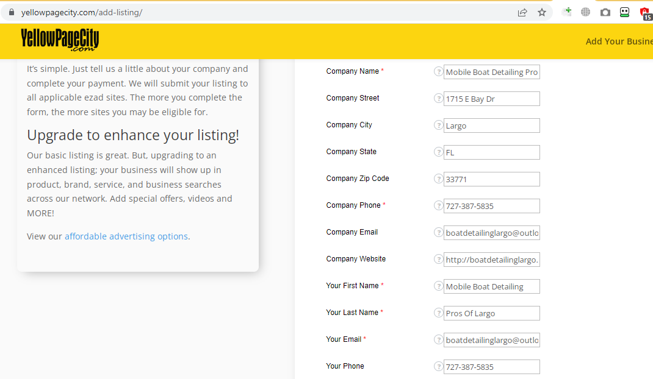Select the Your Last Name text box
Viewport: 653px width, 379px height.
click(x=491, y=313)
